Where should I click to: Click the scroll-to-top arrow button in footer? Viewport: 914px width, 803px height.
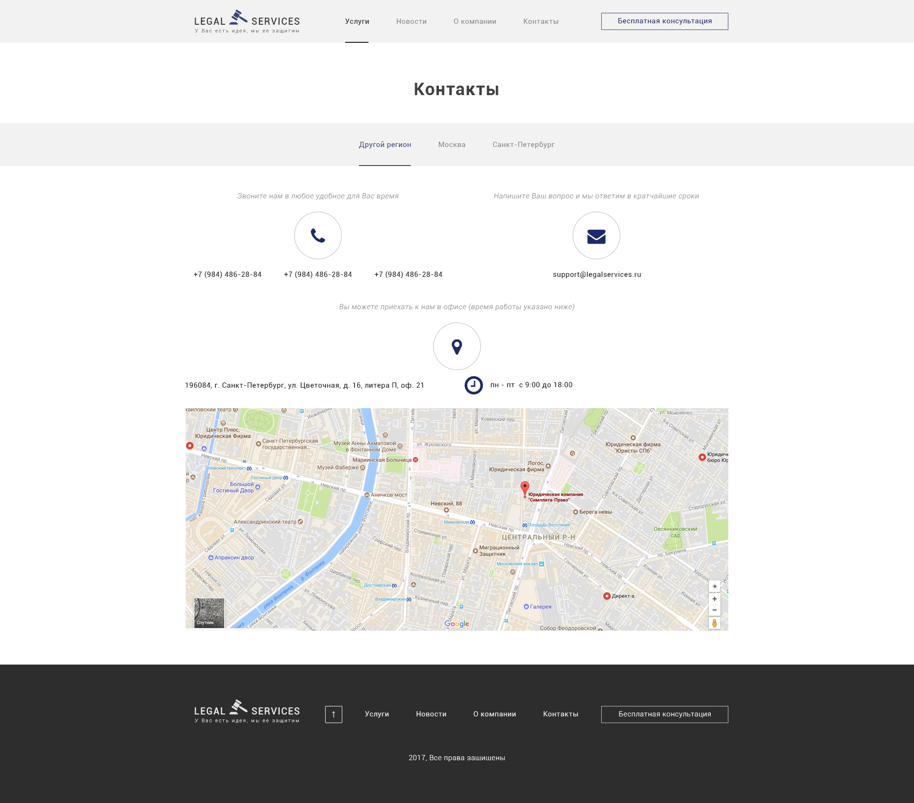coord(334,715)
